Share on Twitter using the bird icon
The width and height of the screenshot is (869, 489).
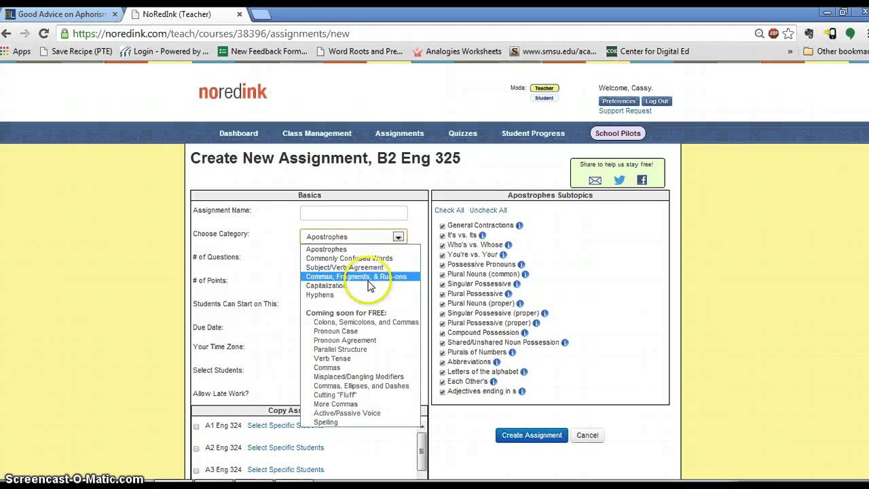[619, 180]
